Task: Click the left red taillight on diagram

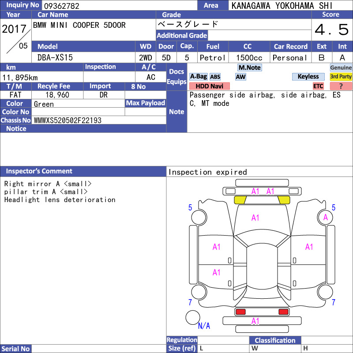Action: point(240,312)
